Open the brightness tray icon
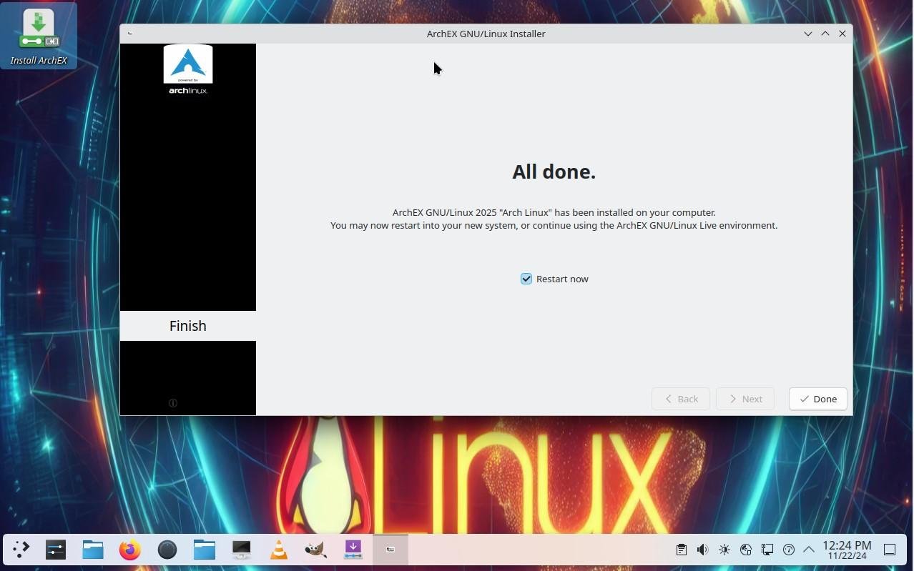Image resolution: width=914 pixels, height=571 pixels. click(x=724, y=550)
